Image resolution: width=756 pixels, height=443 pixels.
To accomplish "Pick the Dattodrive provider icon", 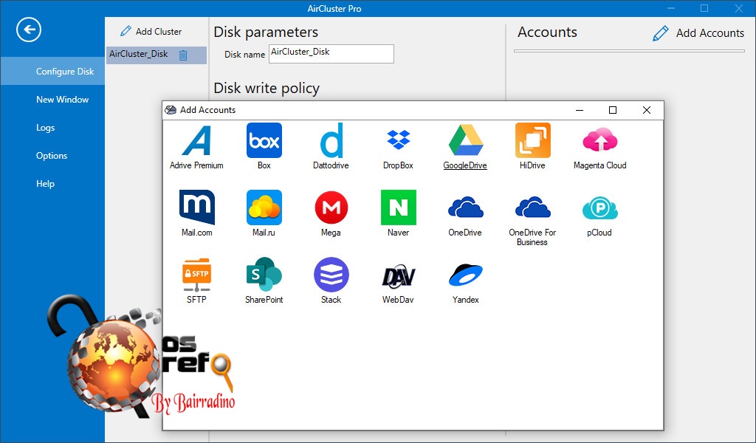I will 331,140.
